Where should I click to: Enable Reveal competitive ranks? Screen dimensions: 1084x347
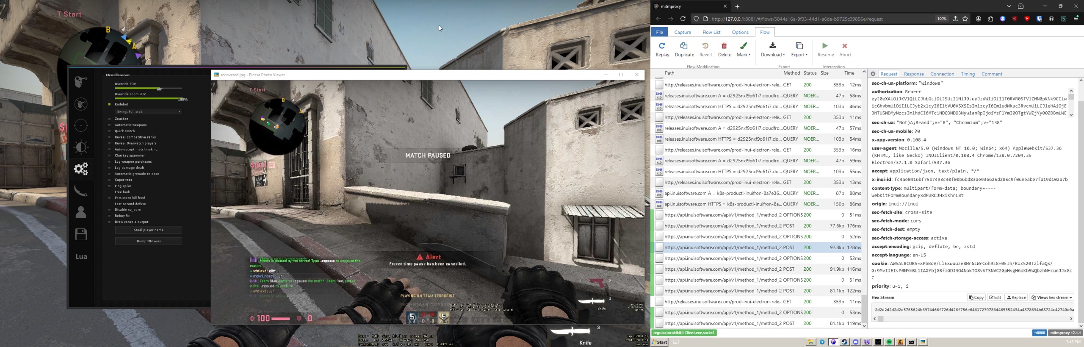click(109, 137)
